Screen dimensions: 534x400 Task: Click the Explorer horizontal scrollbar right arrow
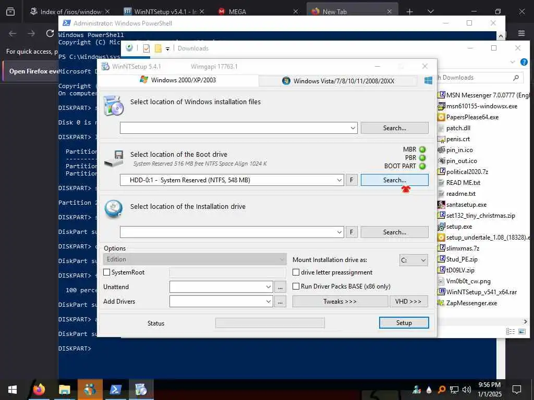click(525, 321)
